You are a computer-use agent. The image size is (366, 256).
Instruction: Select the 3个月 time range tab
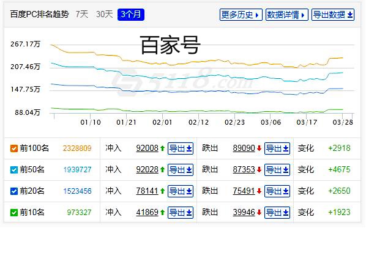tap(131, 15)
